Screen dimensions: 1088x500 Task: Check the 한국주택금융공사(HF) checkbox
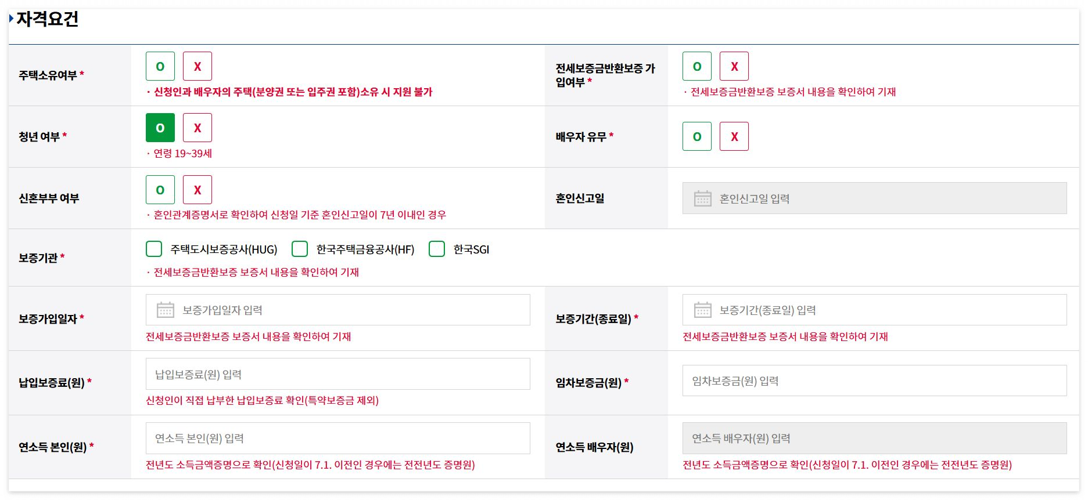click(x=299, y=249)
